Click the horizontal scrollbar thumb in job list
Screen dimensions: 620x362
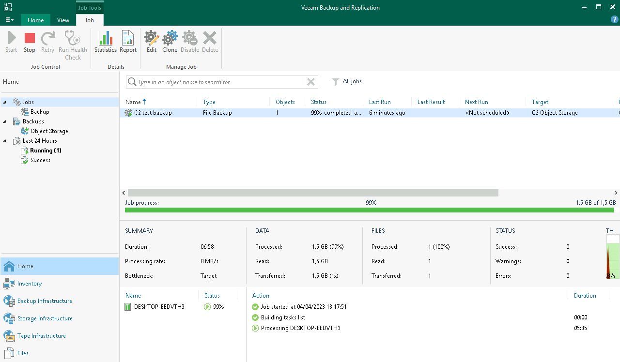(x=313, y=193)
